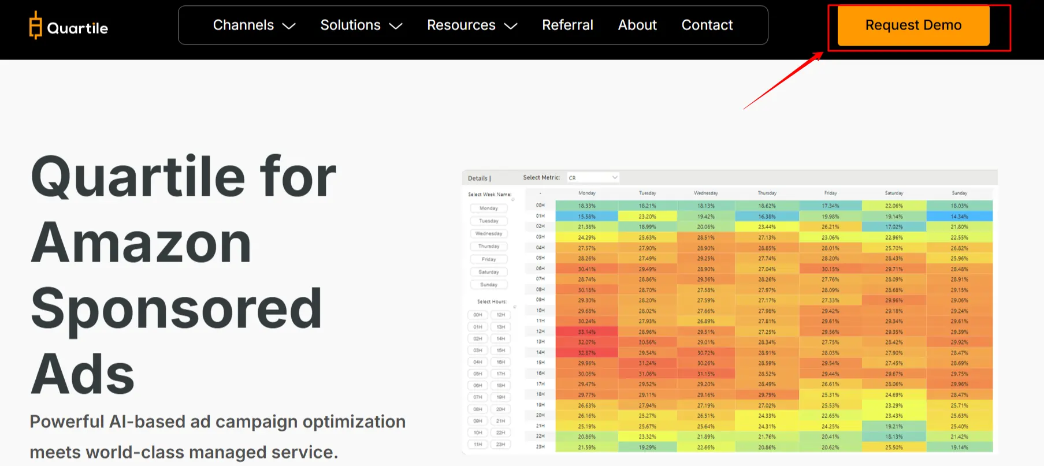Screen dimensions: 1044x466
Task: Toggle the Friday week name filter button
Action: (x=488, y=259)
